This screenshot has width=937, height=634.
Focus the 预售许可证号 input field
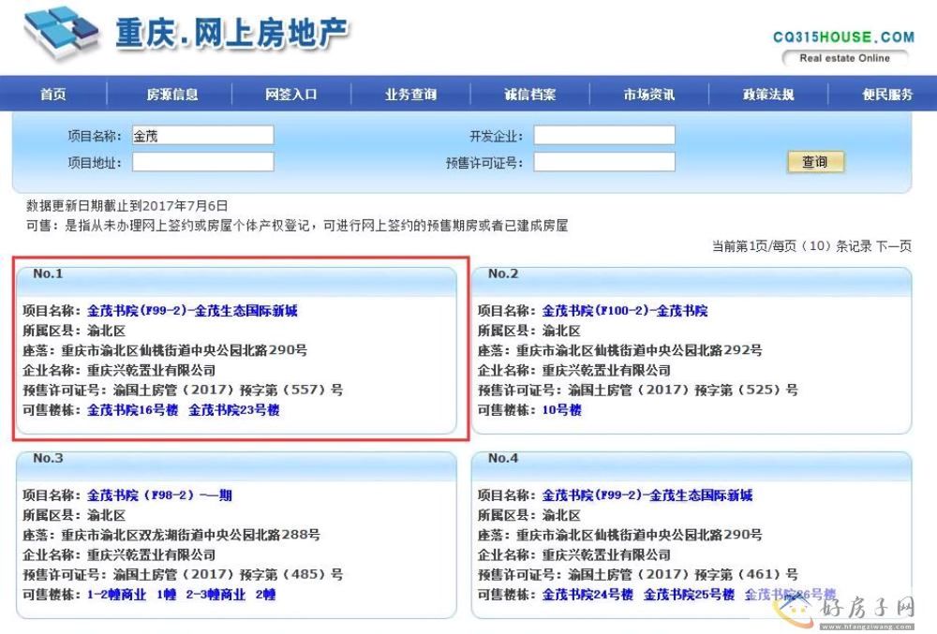603,162
